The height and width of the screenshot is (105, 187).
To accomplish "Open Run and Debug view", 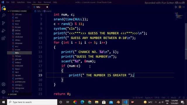I will pos(4,31).
